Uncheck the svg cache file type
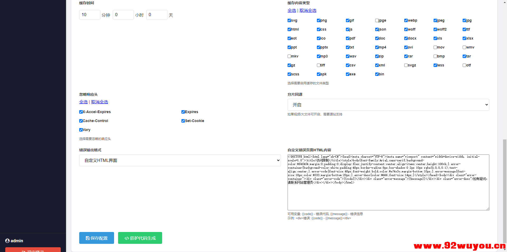This screenshot has height=252, width=507. point(289,20)
